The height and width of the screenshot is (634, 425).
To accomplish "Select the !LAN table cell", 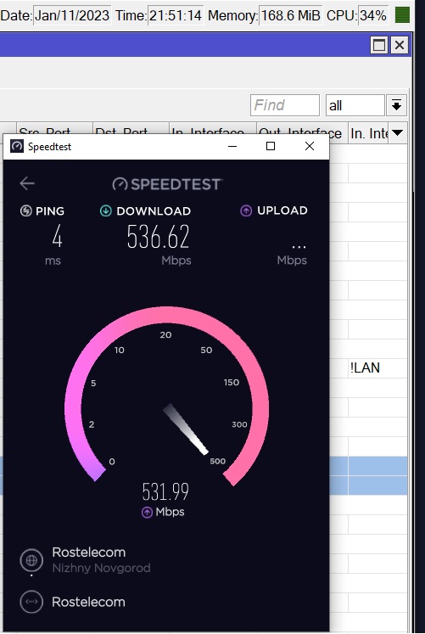I will pos(377,368).
